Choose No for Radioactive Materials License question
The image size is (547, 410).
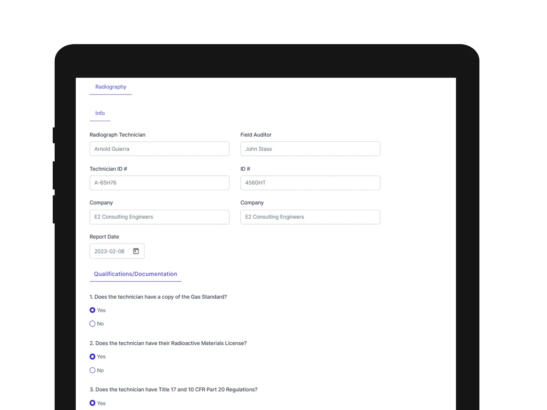93,370
